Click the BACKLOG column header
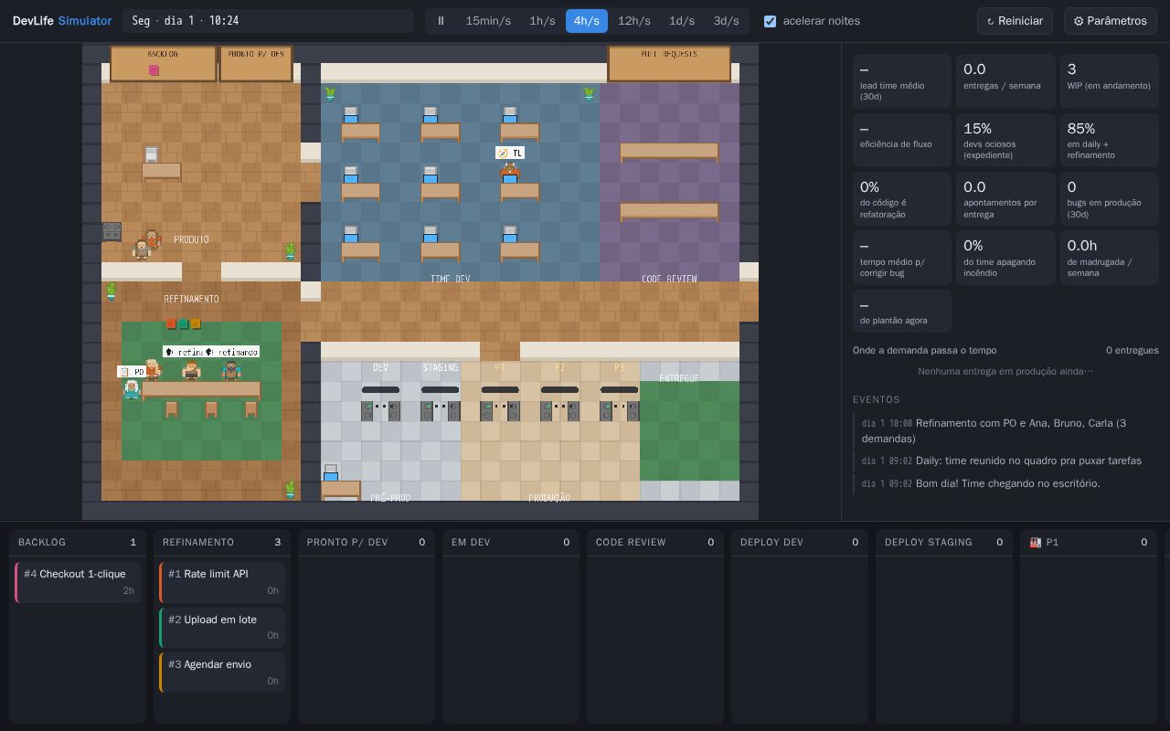This screenshot has height=731, width=1170. [77, 542]
